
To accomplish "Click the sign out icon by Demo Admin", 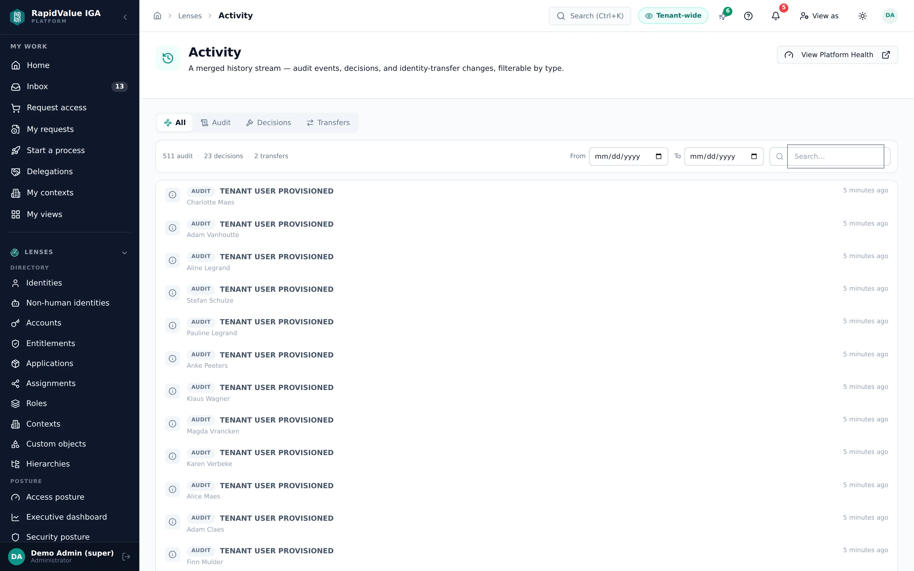I will [126, 557].
